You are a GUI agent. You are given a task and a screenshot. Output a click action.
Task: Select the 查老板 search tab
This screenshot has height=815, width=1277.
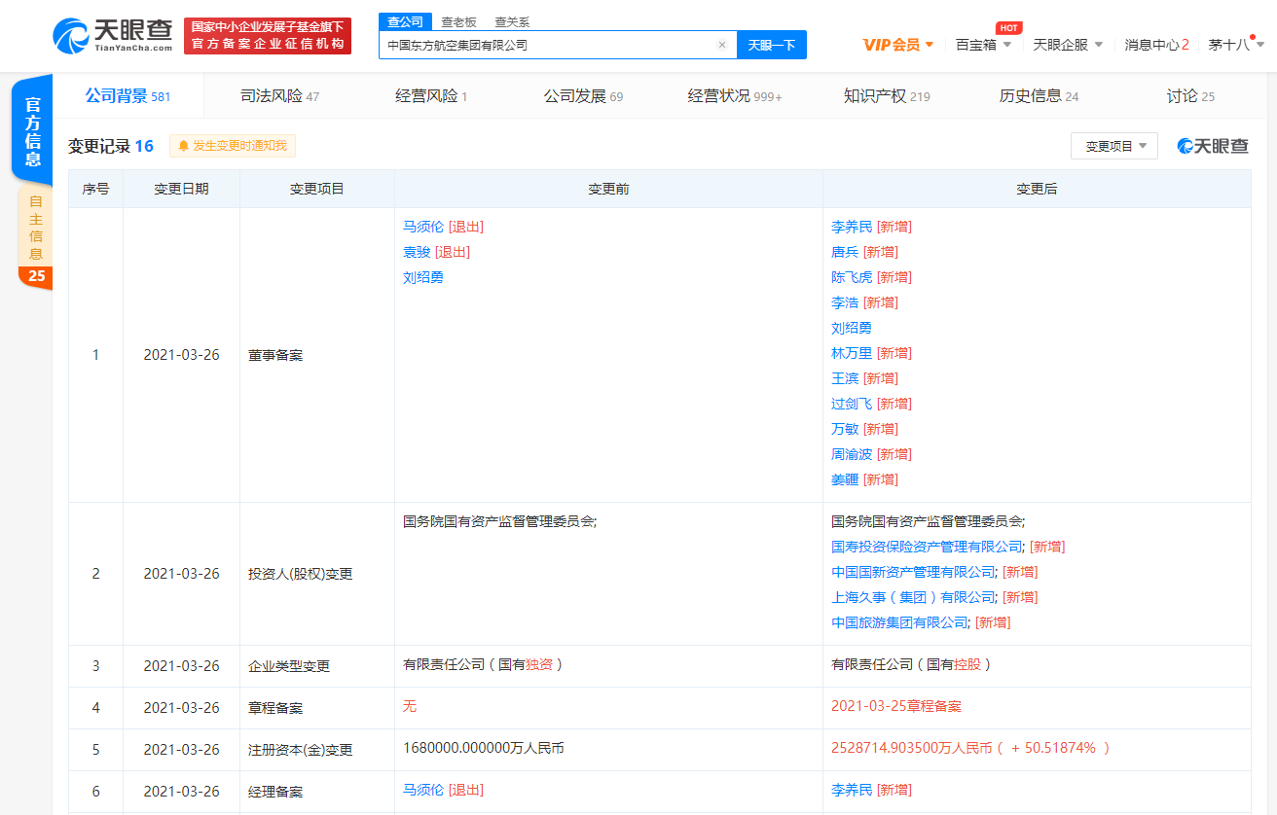coord(457,21)
